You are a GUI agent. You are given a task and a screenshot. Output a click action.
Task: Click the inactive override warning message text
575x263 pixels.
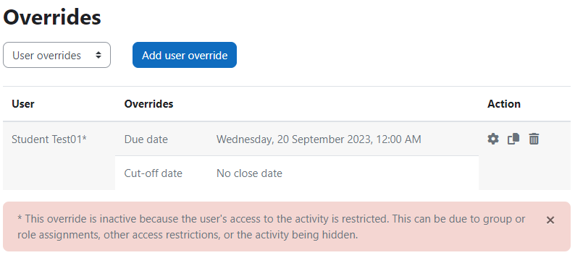click(x=272, y=227)
